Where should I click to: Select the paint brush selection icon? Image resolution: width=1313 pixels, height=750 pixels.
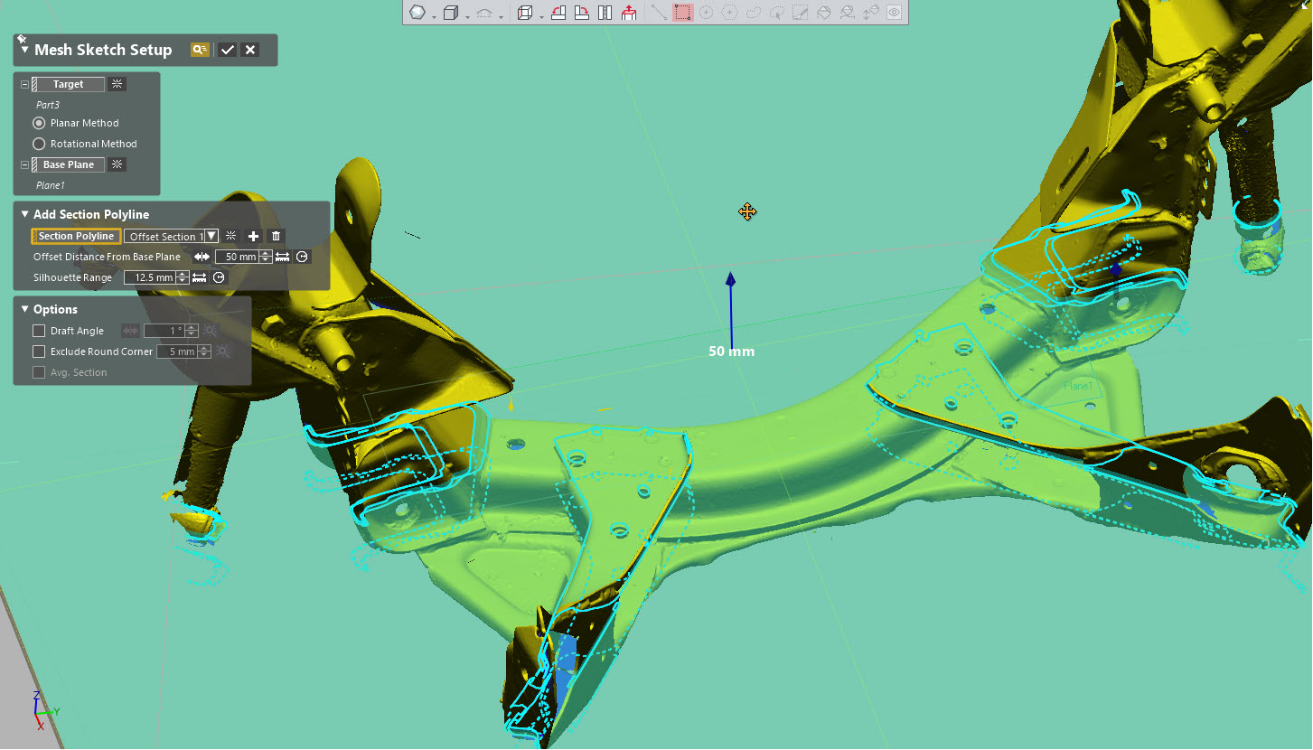pos(800,13)
